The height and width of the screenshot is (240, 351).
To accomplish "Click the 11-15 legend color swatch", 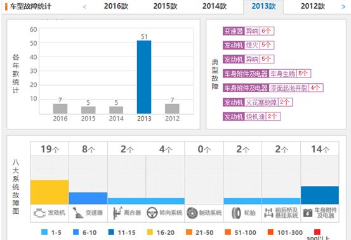I will (111, 232).
